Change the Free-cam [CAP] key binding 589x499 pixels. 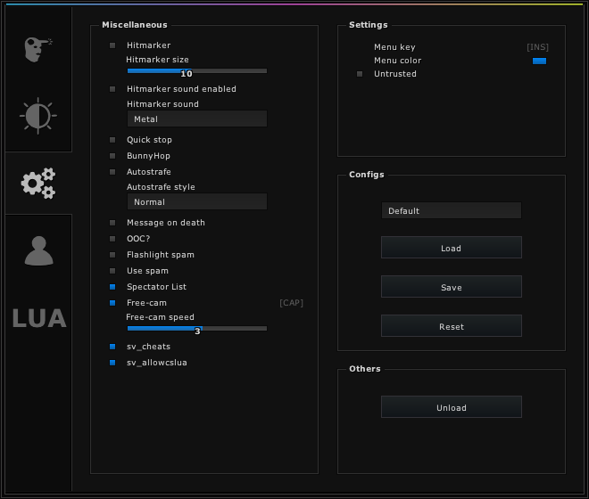[292, 303]
